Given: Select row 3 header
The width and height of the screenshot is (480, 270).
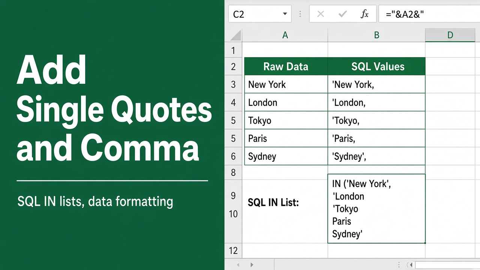Looking at the screenshot, I should click(233, 84).
